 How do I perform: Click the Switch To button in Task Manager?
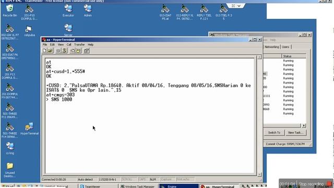point(274,133)
